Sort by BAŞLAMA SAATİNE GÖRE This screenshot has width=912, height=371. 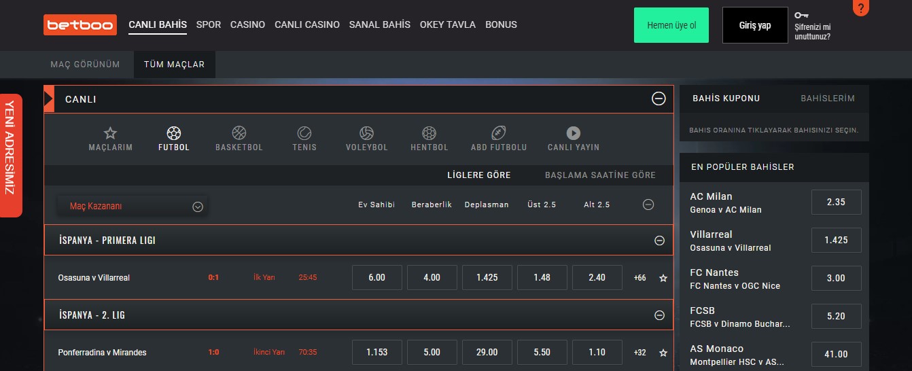(x=601, y=175)
